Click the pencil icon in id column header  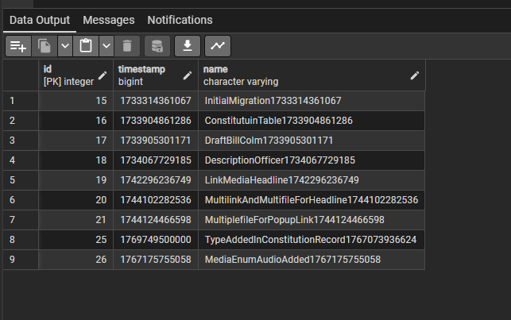point(102,75)
